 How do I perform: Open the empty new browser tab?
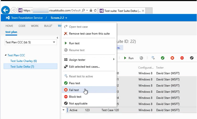149,11
